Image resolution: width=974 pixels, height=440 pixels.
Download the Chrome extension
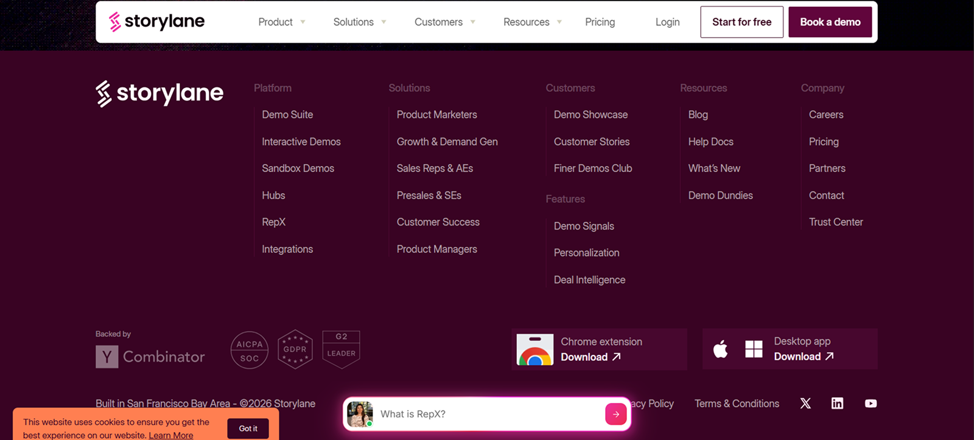(x=590, y=357)
